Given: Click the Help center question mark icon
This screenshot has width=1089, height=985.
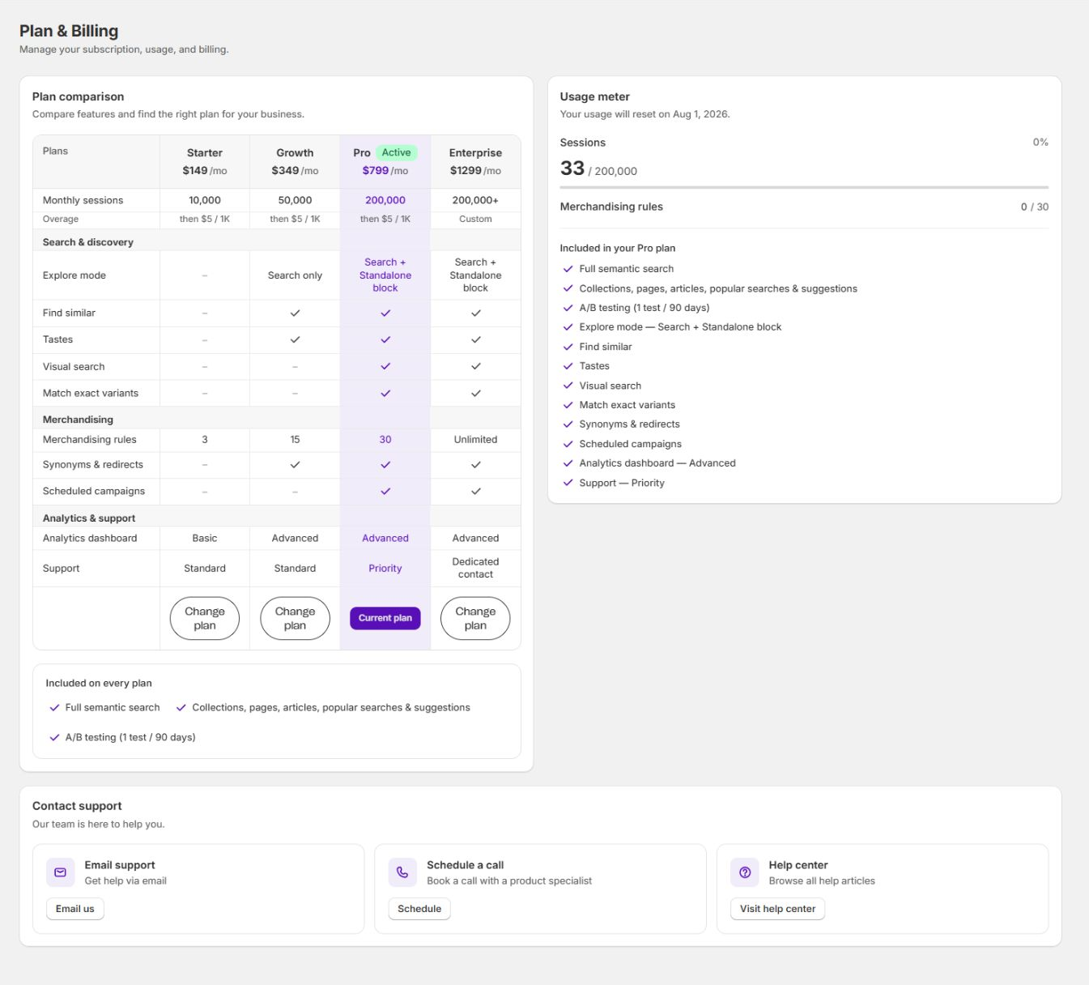Looking at the screenshot, I should point(745,872).
